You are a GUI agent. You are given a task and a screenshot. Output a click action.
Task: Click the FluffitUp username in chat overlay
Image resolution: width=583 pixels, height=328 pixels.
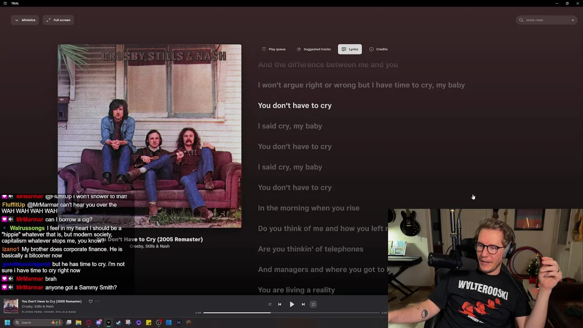pyautogui.click(x=14, y=205)
